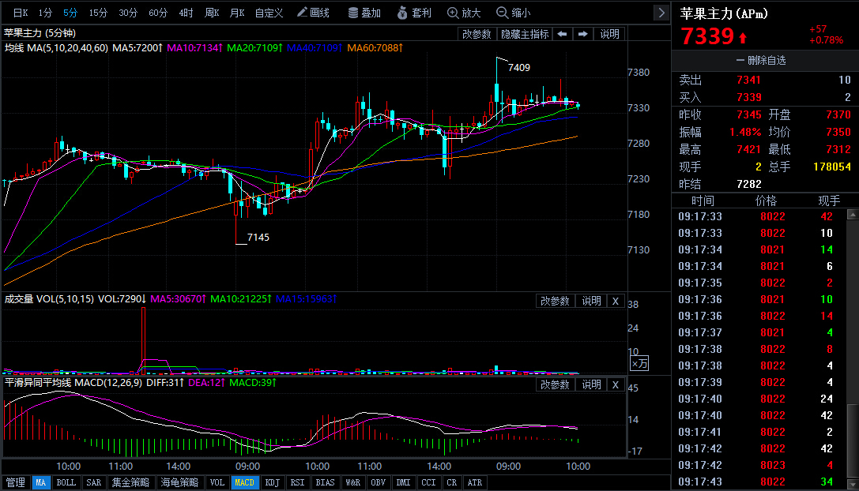Click the 总手 value 178054
The width and height of the screenshot is (859, 491).
click(x=831, y=167)
